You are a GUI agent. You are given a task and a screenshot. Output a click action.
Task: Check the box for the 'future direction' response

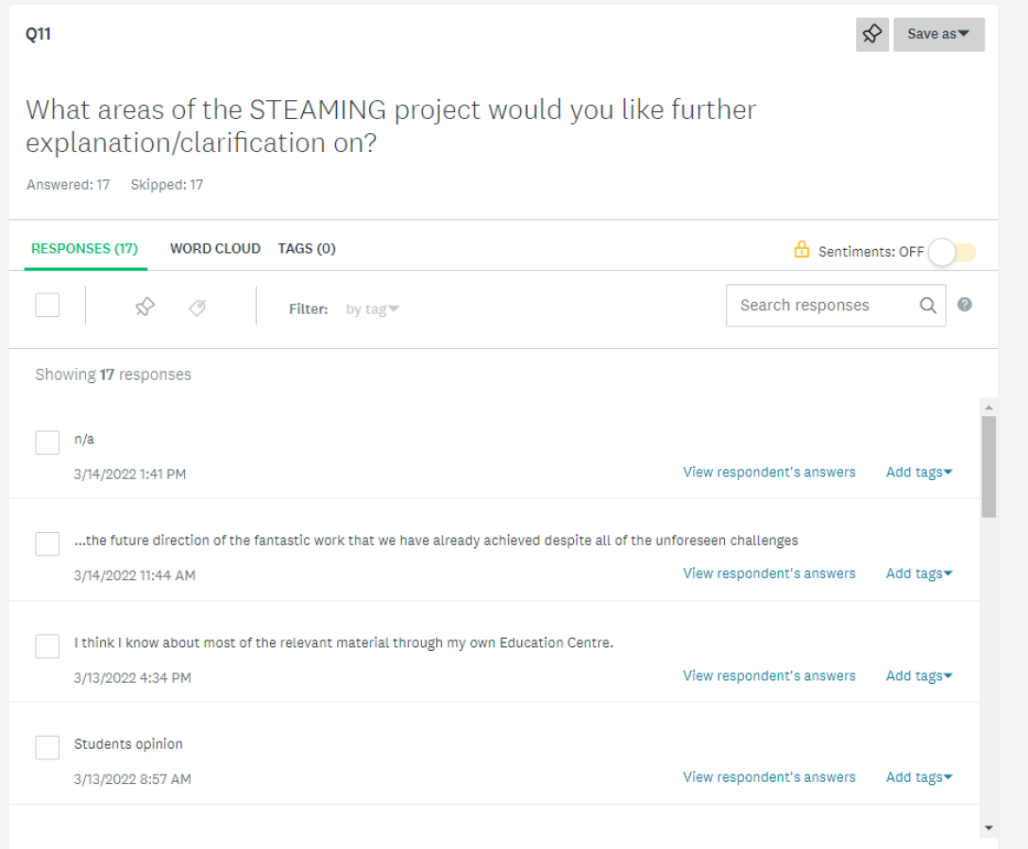[47, 543]
